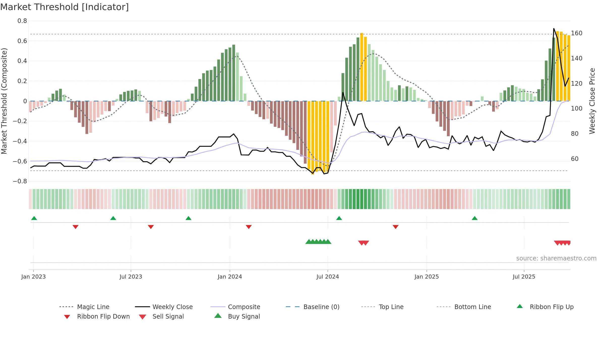Toggle the Ribbon Flip Up legend entry
This screenshot has width=605, height=340.
[545, 307]
